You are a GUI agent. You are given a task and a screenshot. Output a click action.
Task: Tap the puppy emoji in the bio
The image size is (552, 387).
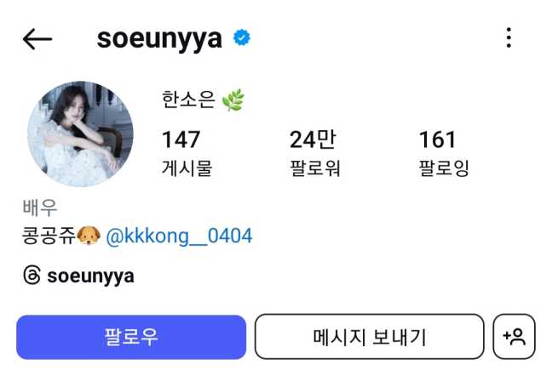tap(89, 235)
